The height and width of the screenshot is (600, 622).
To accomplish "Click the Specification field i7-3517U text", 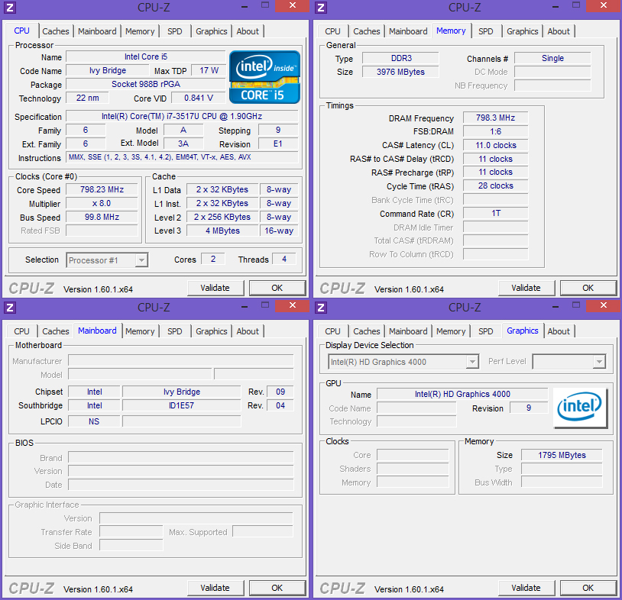I will click(182, 117).
